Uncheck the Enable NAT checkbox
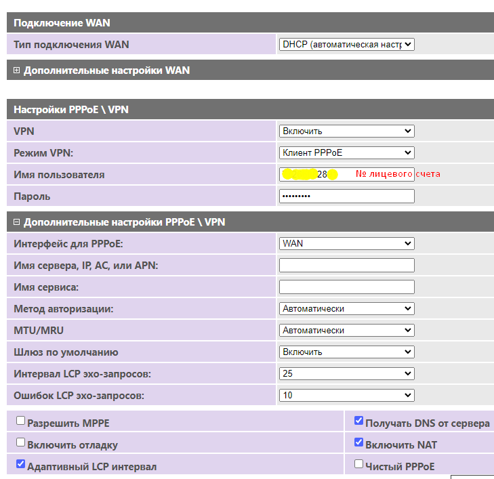This screenshot has height=479, width=494. [x=358, y=442]
